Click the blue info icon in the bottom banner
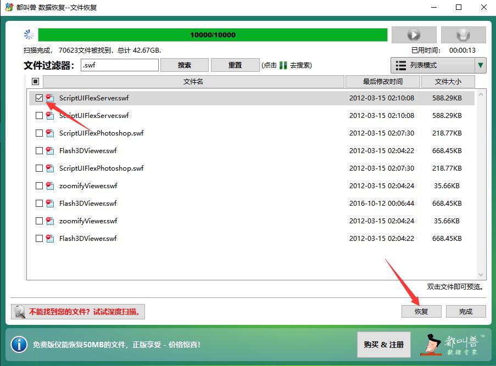496x366 pixels. (x=19, y=345)
